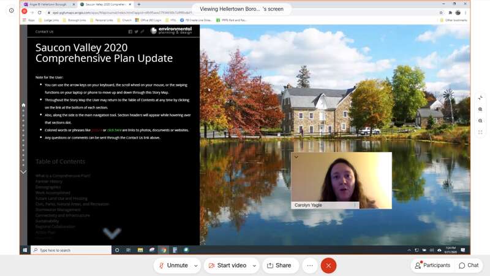
Task: Open 'Demographics' table of contents entry
Action: tap(48, 187)
